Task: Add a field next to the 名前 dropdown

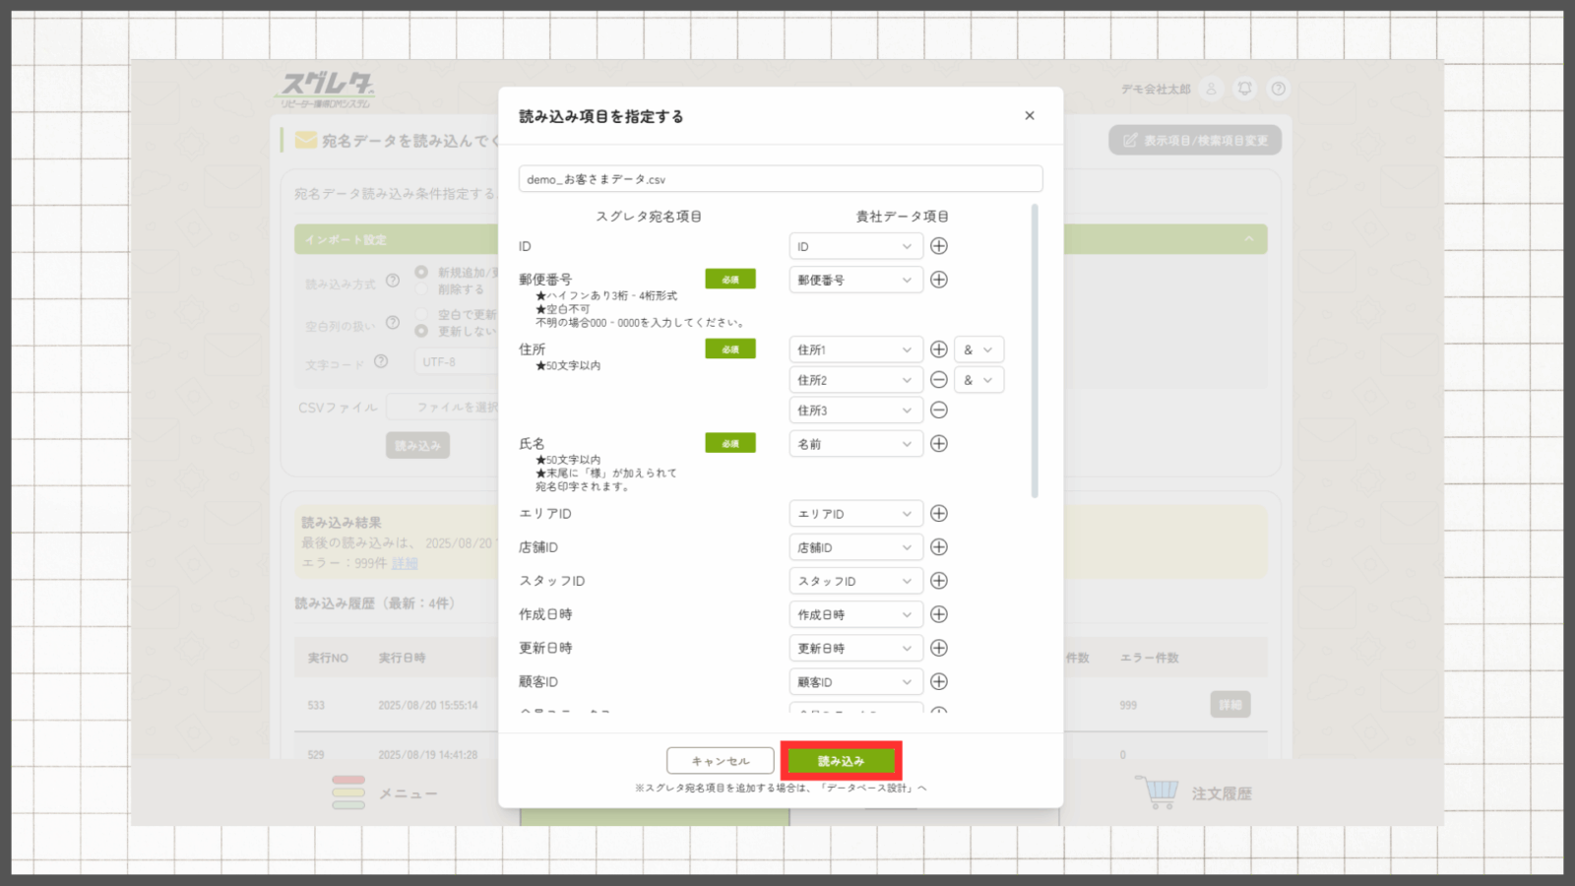Action: click(x=939, y=444)
